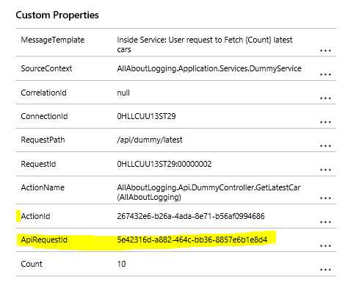Click the 267432e6-b26a ActionId value
Image resolution: width=348 pixels, height=291 pixels.
(x=191, y=216)
